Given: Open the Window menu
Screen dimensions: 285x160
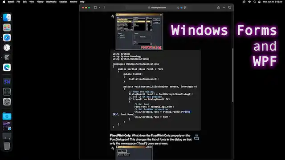Looking at the screenshot, I should click(x=73, y=2).
